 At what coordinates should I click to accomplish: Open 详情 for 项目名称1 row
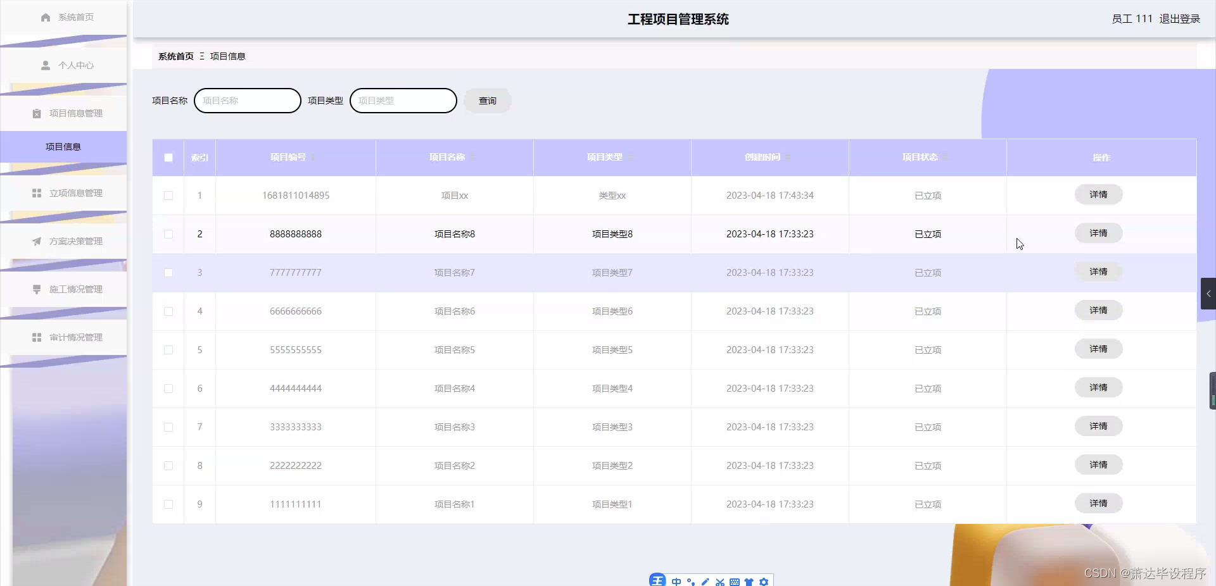1098,503
